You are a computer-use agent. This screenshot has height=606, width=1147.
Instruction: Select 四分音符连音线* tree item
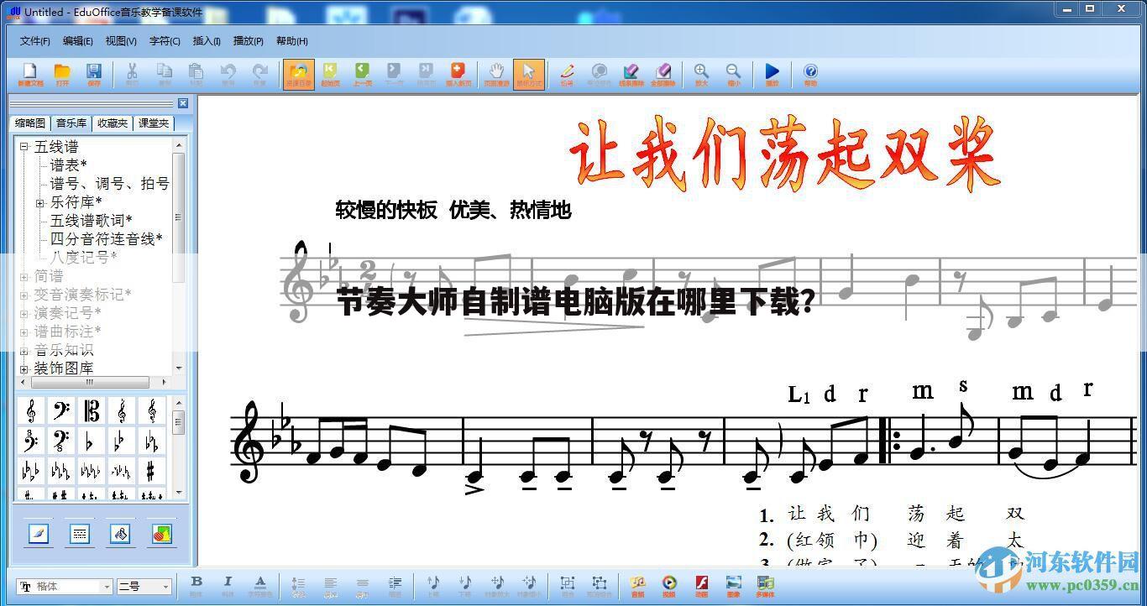[x=106, y=239]
